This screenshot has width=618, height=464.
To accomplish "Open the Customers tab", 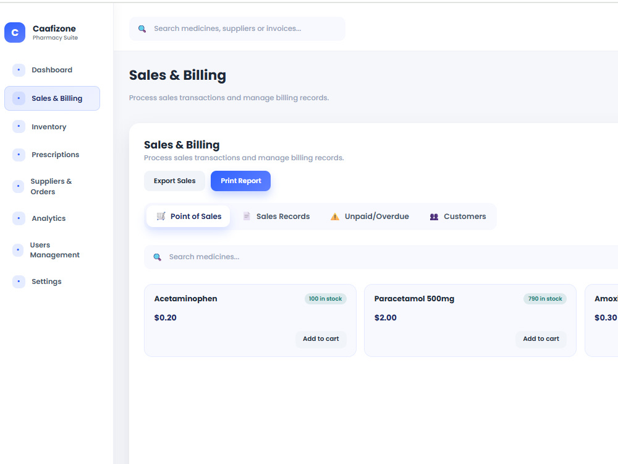I will [x=458, y=216].
